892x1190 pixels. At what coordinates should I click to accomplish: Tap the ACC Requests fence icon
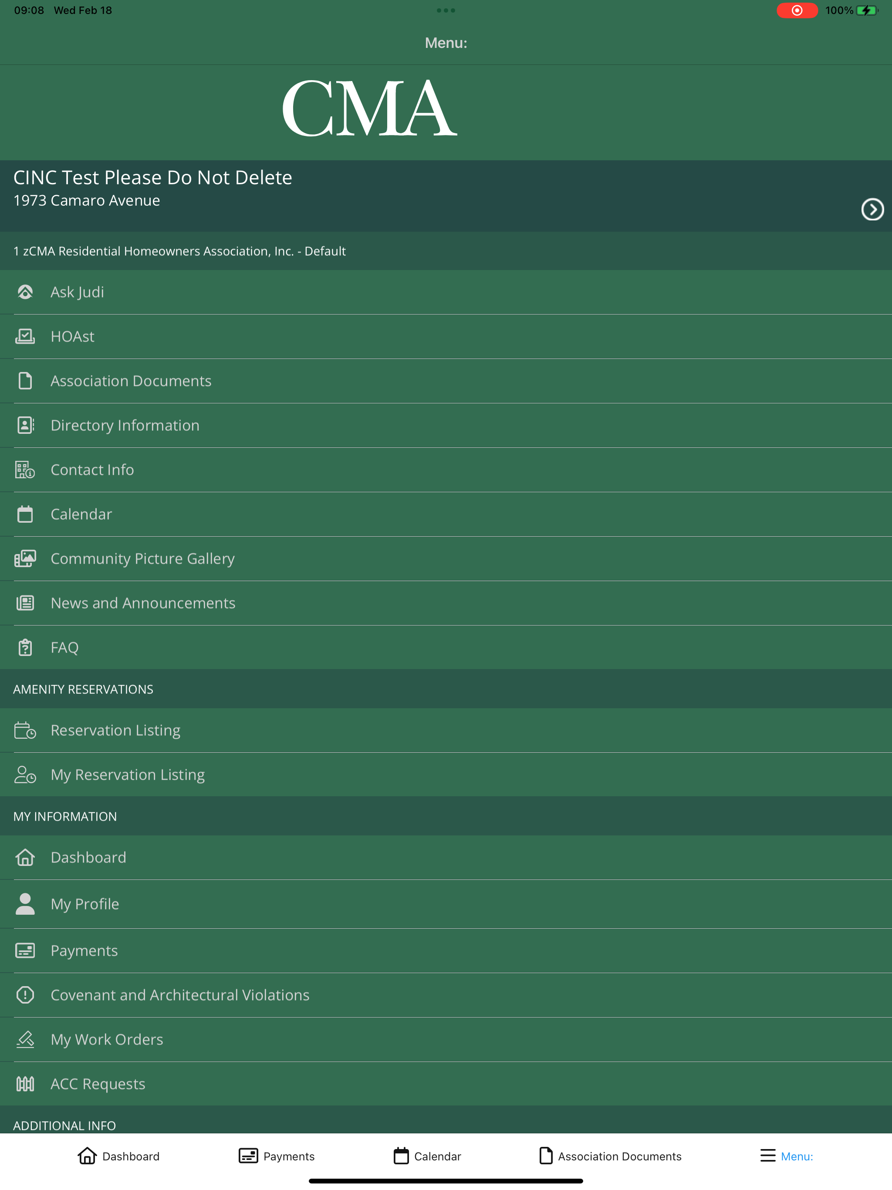[25, 1083]
